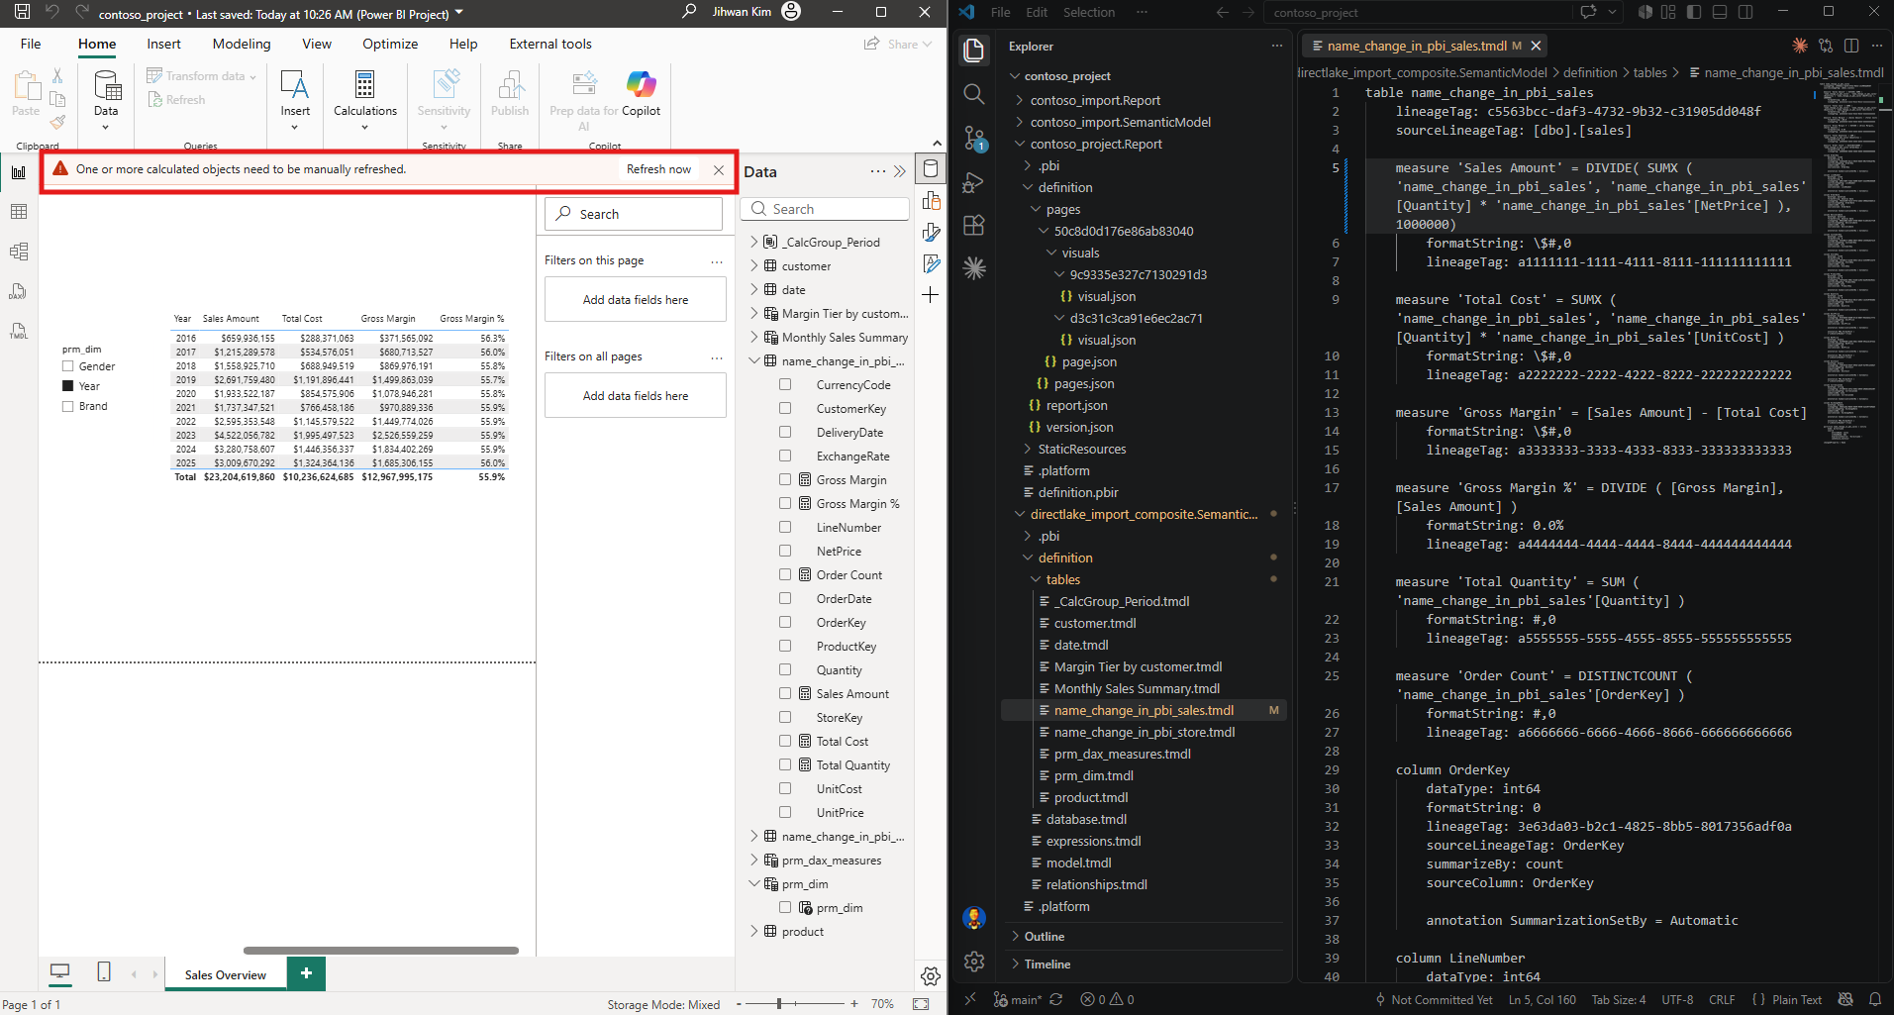Open VS Code Source Control icon
This screenshot has width=1894, height=1015.
pos(974,138)
